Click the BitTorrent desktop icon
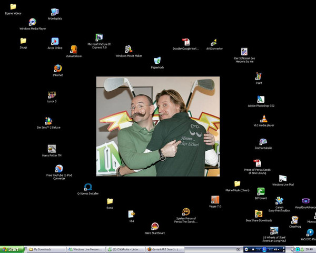This screenshot has height=253, width=316. tap(261, 192)
